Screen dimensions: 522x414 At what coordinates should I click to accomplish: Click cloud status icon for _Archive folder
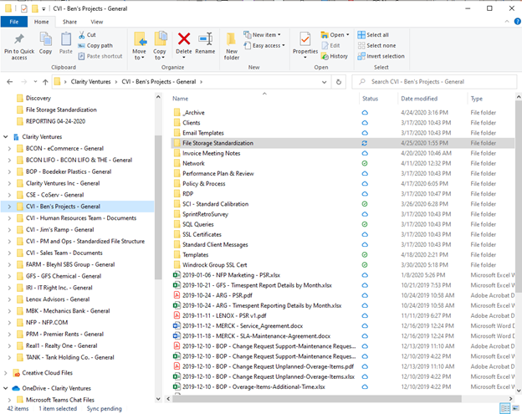(365, 113)
